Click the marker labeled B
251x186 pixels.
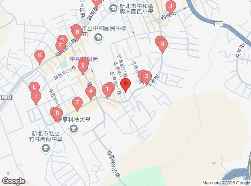tap(77, 33)
